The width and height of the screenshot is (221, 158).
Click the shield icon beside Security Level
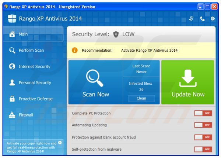116,34
